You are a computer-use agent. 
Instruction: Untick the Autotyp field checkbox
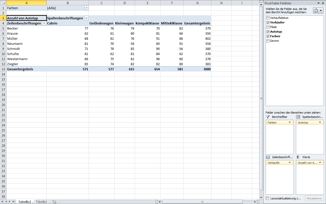point(268,32)
